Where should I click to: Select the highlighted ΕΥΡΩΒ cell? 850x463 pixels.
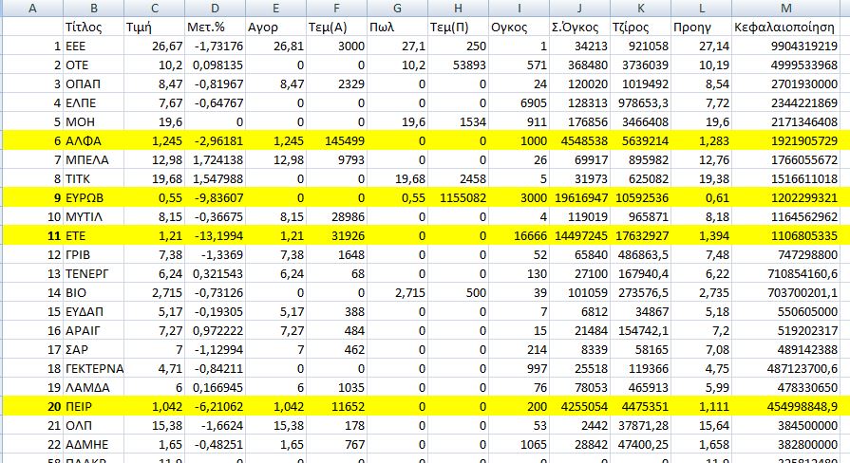pyautogui.click(x=94, y=197)
